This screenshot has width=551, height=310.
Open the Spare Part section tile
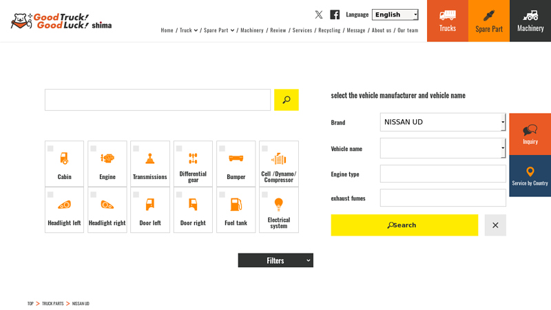pyautogui.click(x=489, y=21)
